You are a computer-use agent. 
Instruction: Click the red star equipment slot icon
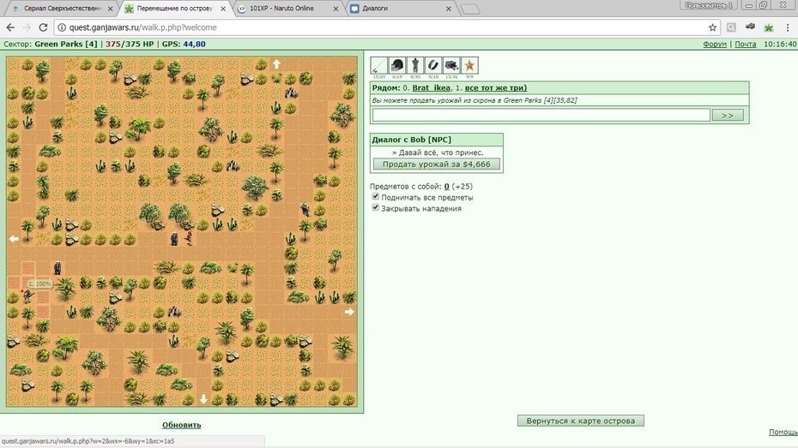tap(469, 65)
